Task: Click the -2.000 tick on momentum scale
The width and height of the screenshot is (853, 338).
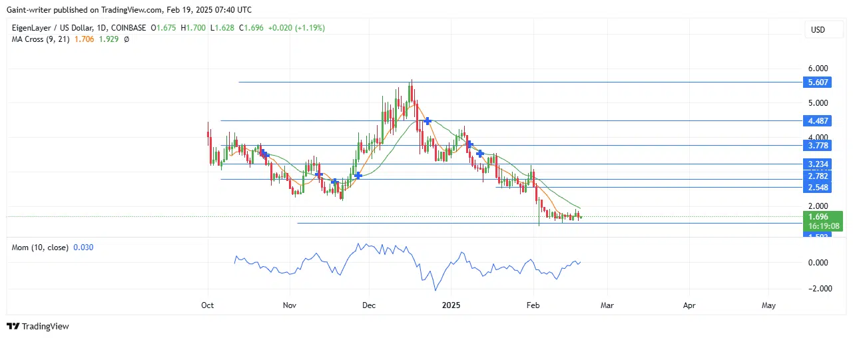Action: click(816, 288)
